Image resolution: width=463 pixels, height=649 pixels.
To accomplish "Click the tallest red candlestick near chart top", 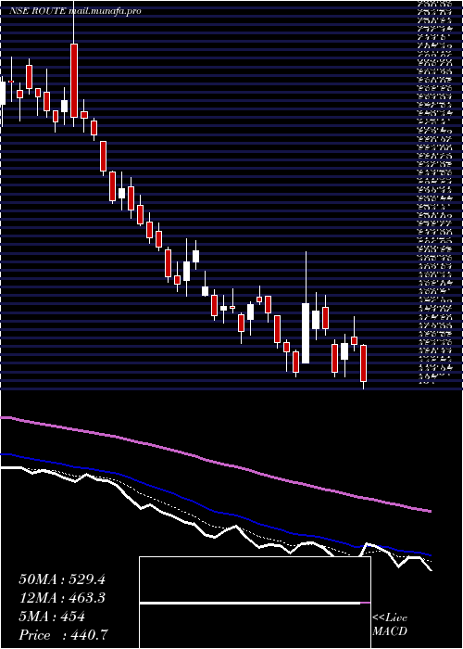I will click(74, 81).
